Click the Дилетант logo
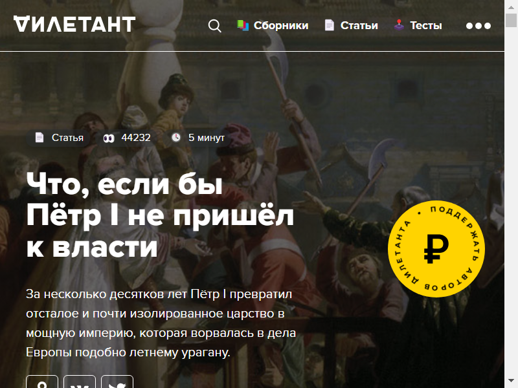This screenshot has height=388, width=518. [x=74, y=25]
